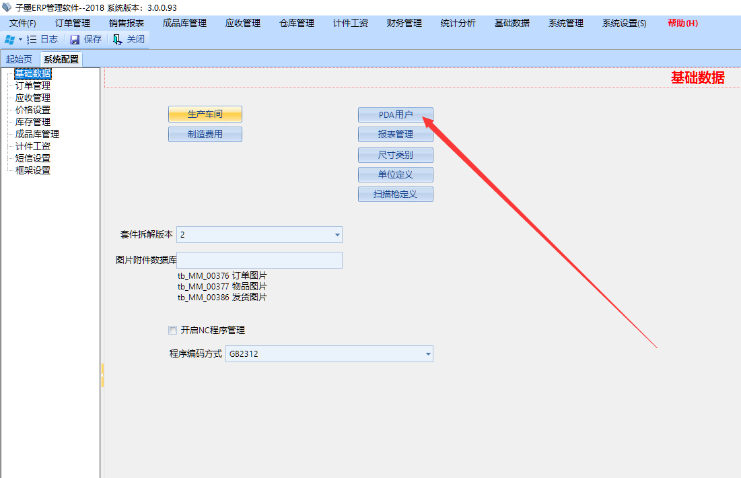Open the 扫描枪定义 button
741x478 pixels.
point(395,195)
